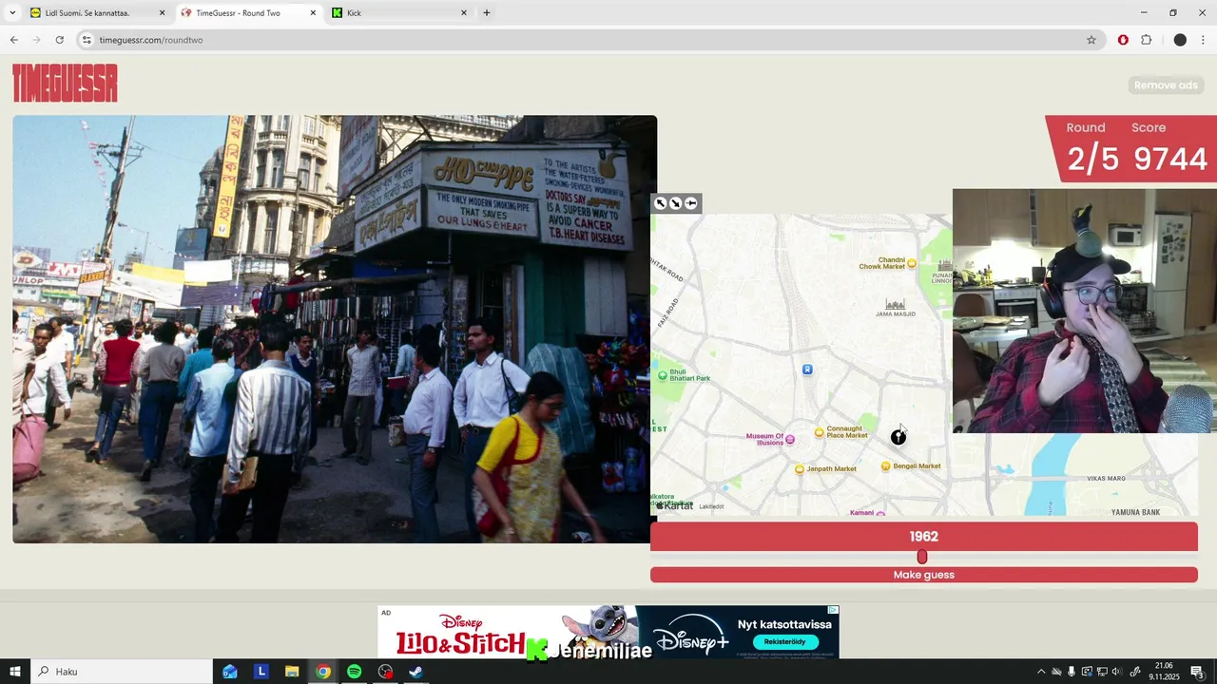The image size is (1217, 684).
Task: Open the Chrome three-dot menu
Action: pos(1204,40)
